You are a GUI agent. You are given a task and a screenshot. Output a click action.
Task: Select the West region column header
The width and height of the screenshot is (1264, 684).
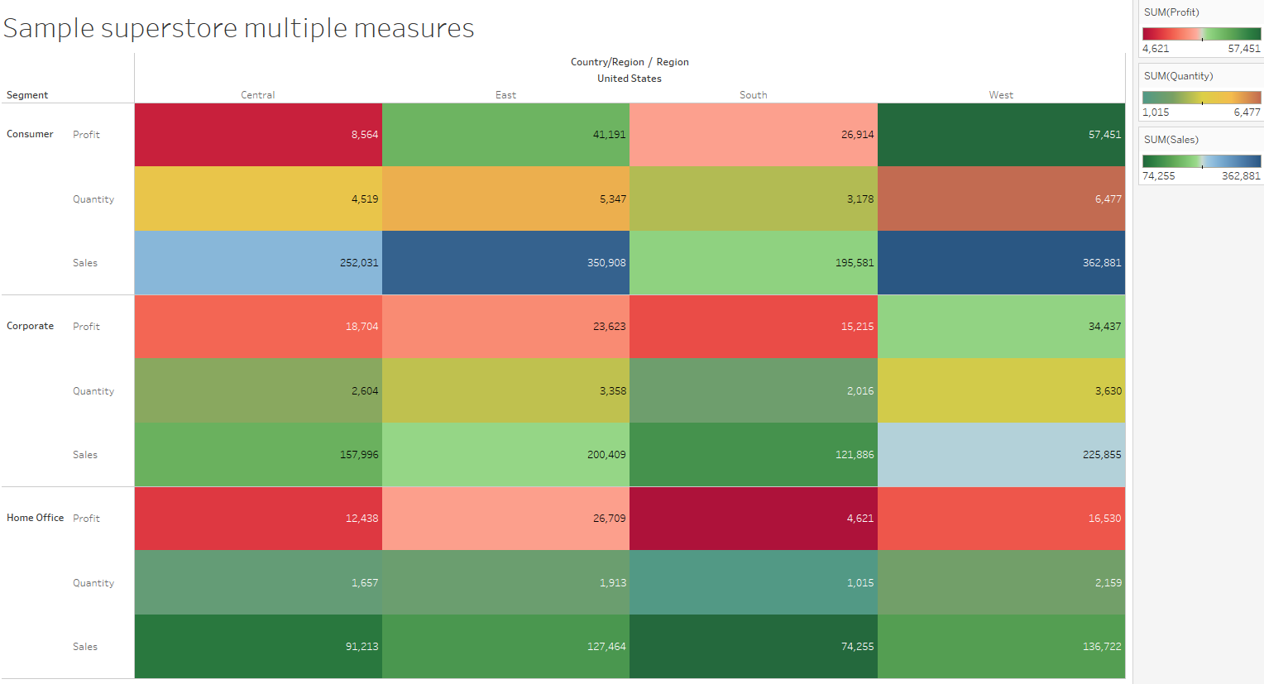tap(1000, 95)
